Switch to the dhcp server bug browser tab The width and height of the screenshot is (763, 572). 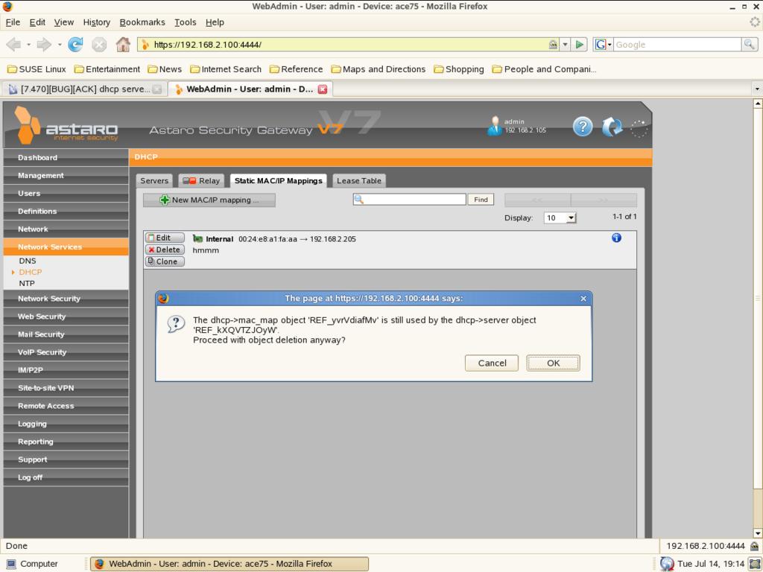(x=85, y=89)
